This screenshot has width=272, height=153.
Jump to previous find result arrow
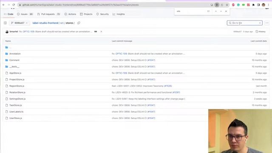coord(216,11)
